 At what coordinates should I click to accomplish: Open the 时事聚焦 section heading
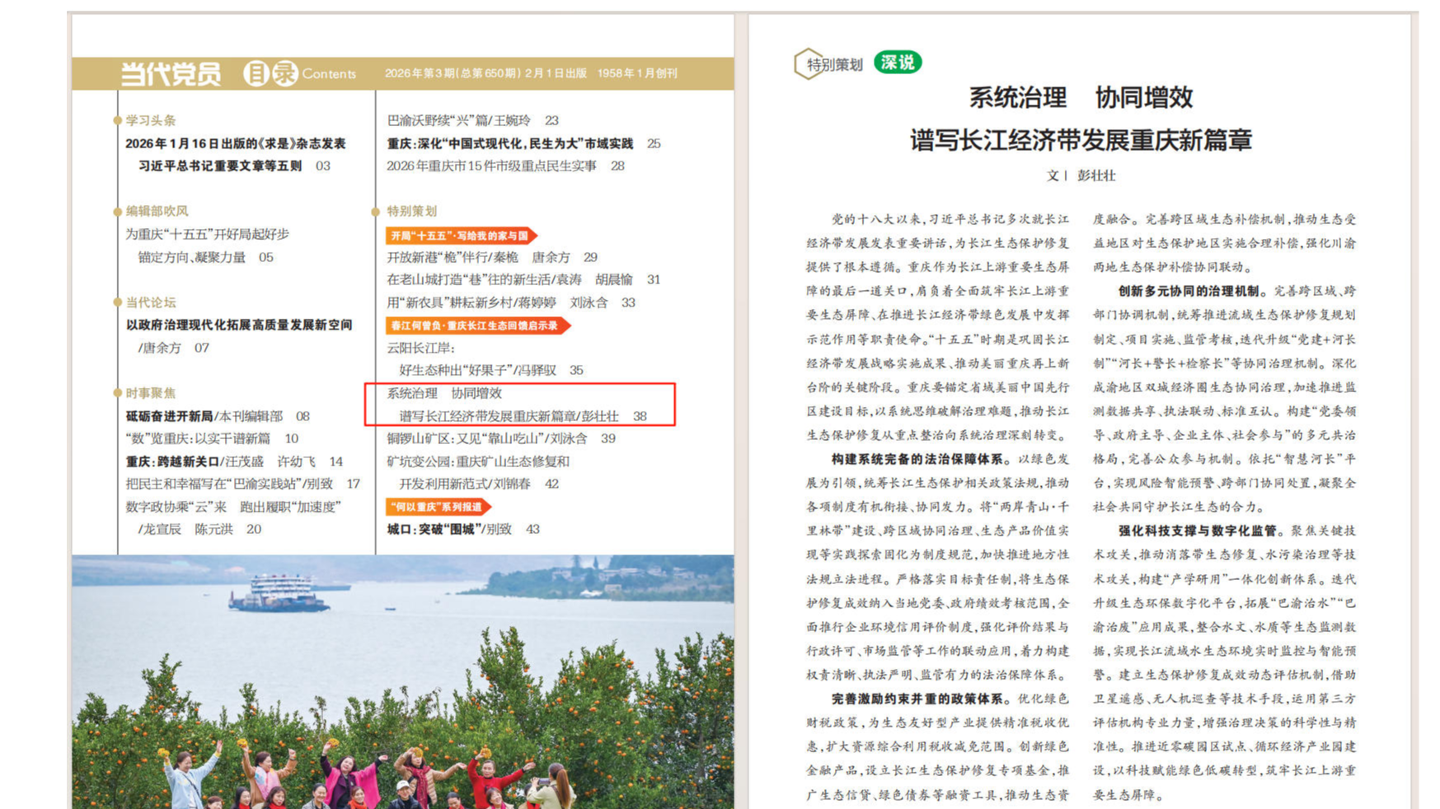click(150, 393)
